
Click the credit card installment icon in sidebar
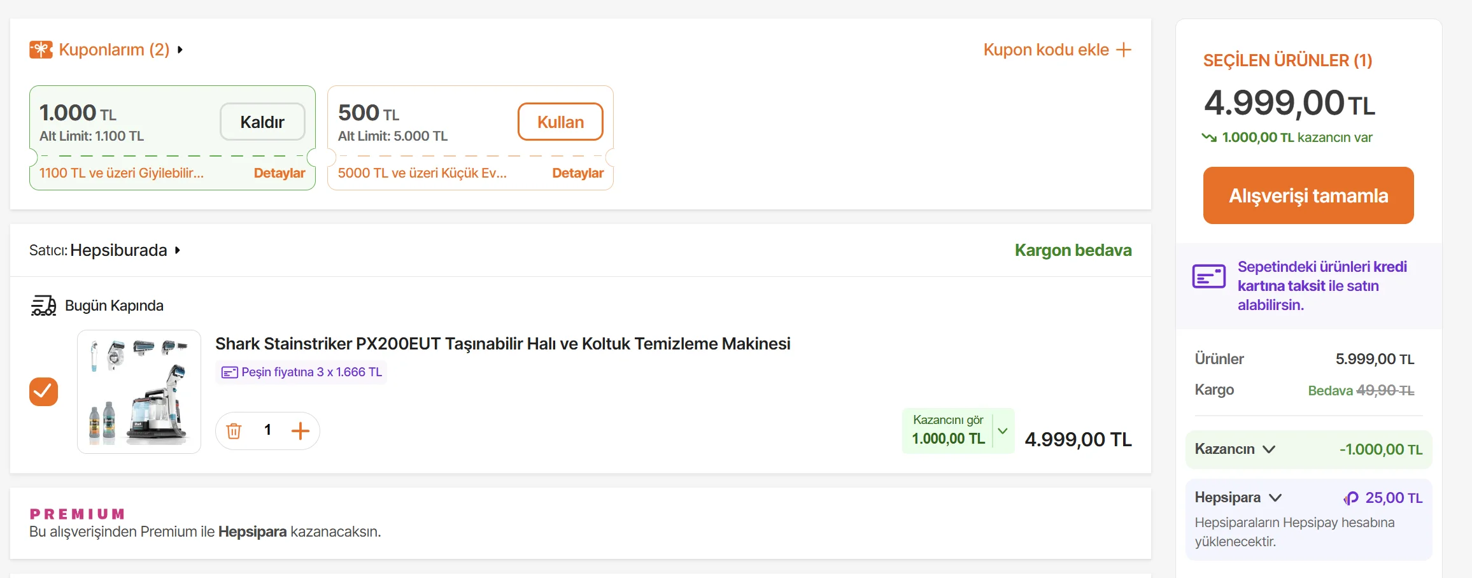click(1208, 277)
